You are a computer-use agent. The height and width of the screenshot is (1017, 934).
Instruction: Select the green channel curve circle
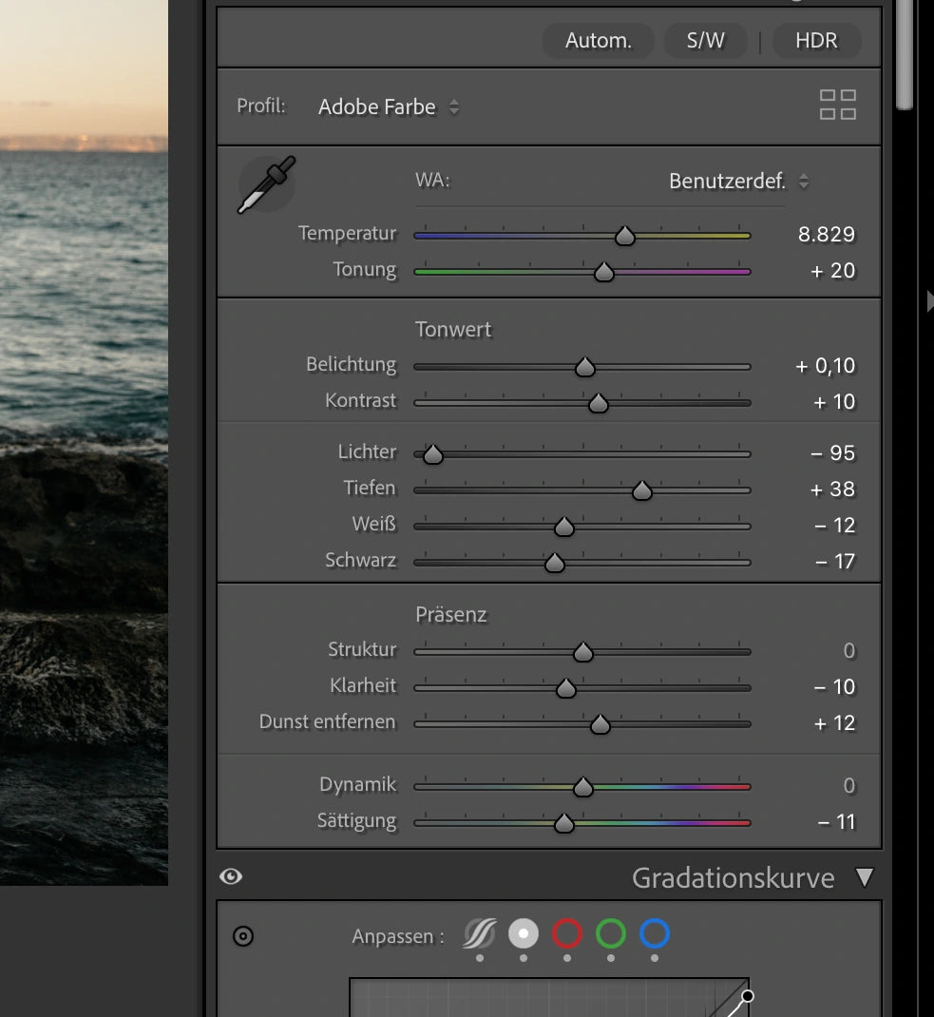pyautogui.click(x=611, y=934)
